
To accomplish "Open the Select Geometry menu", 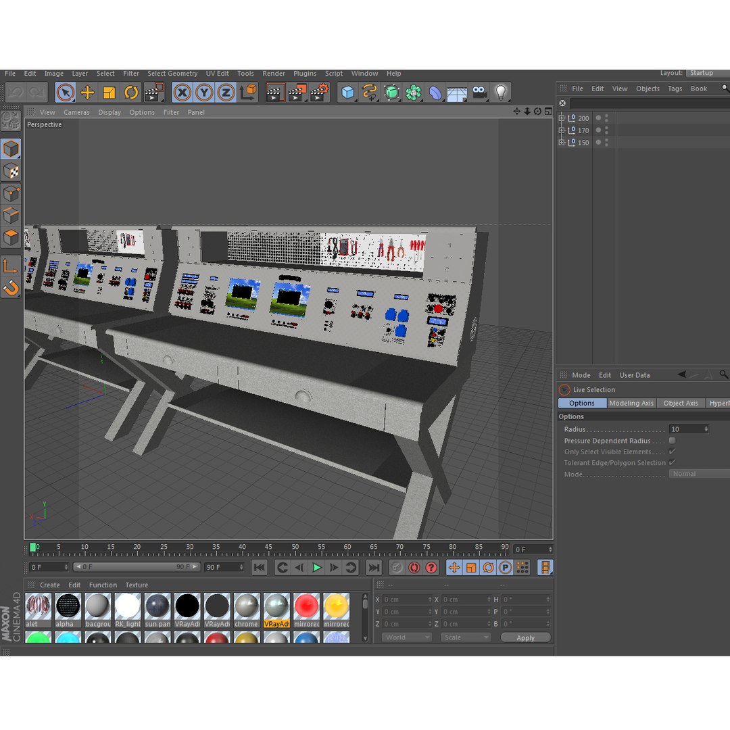I will 172,74.
